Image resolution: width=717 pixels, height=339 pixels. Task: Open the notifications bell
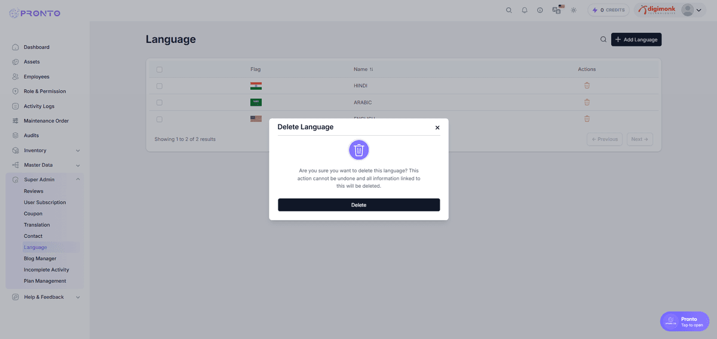click(x=525, y=10)
